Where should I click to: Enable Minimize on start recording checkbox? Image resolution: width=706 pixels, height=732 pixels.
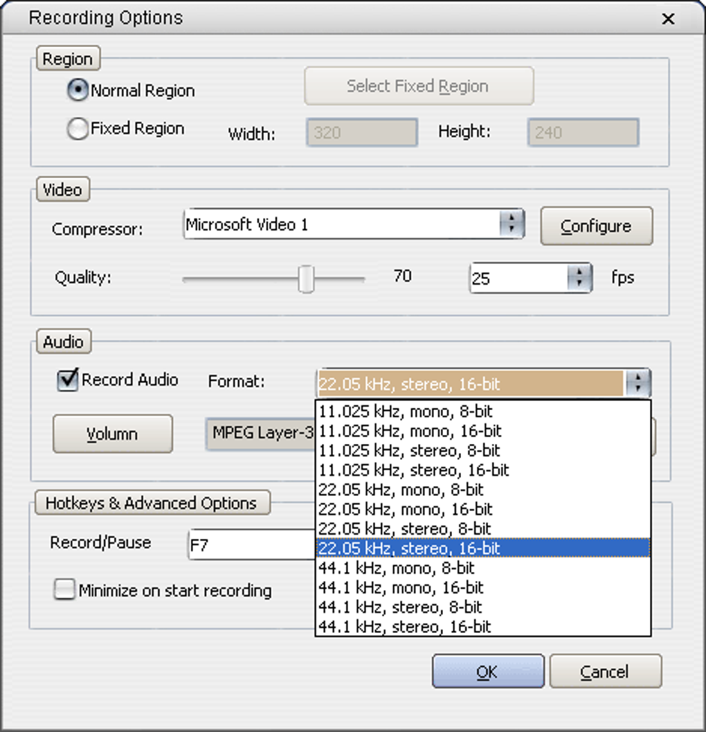(64, 589)
